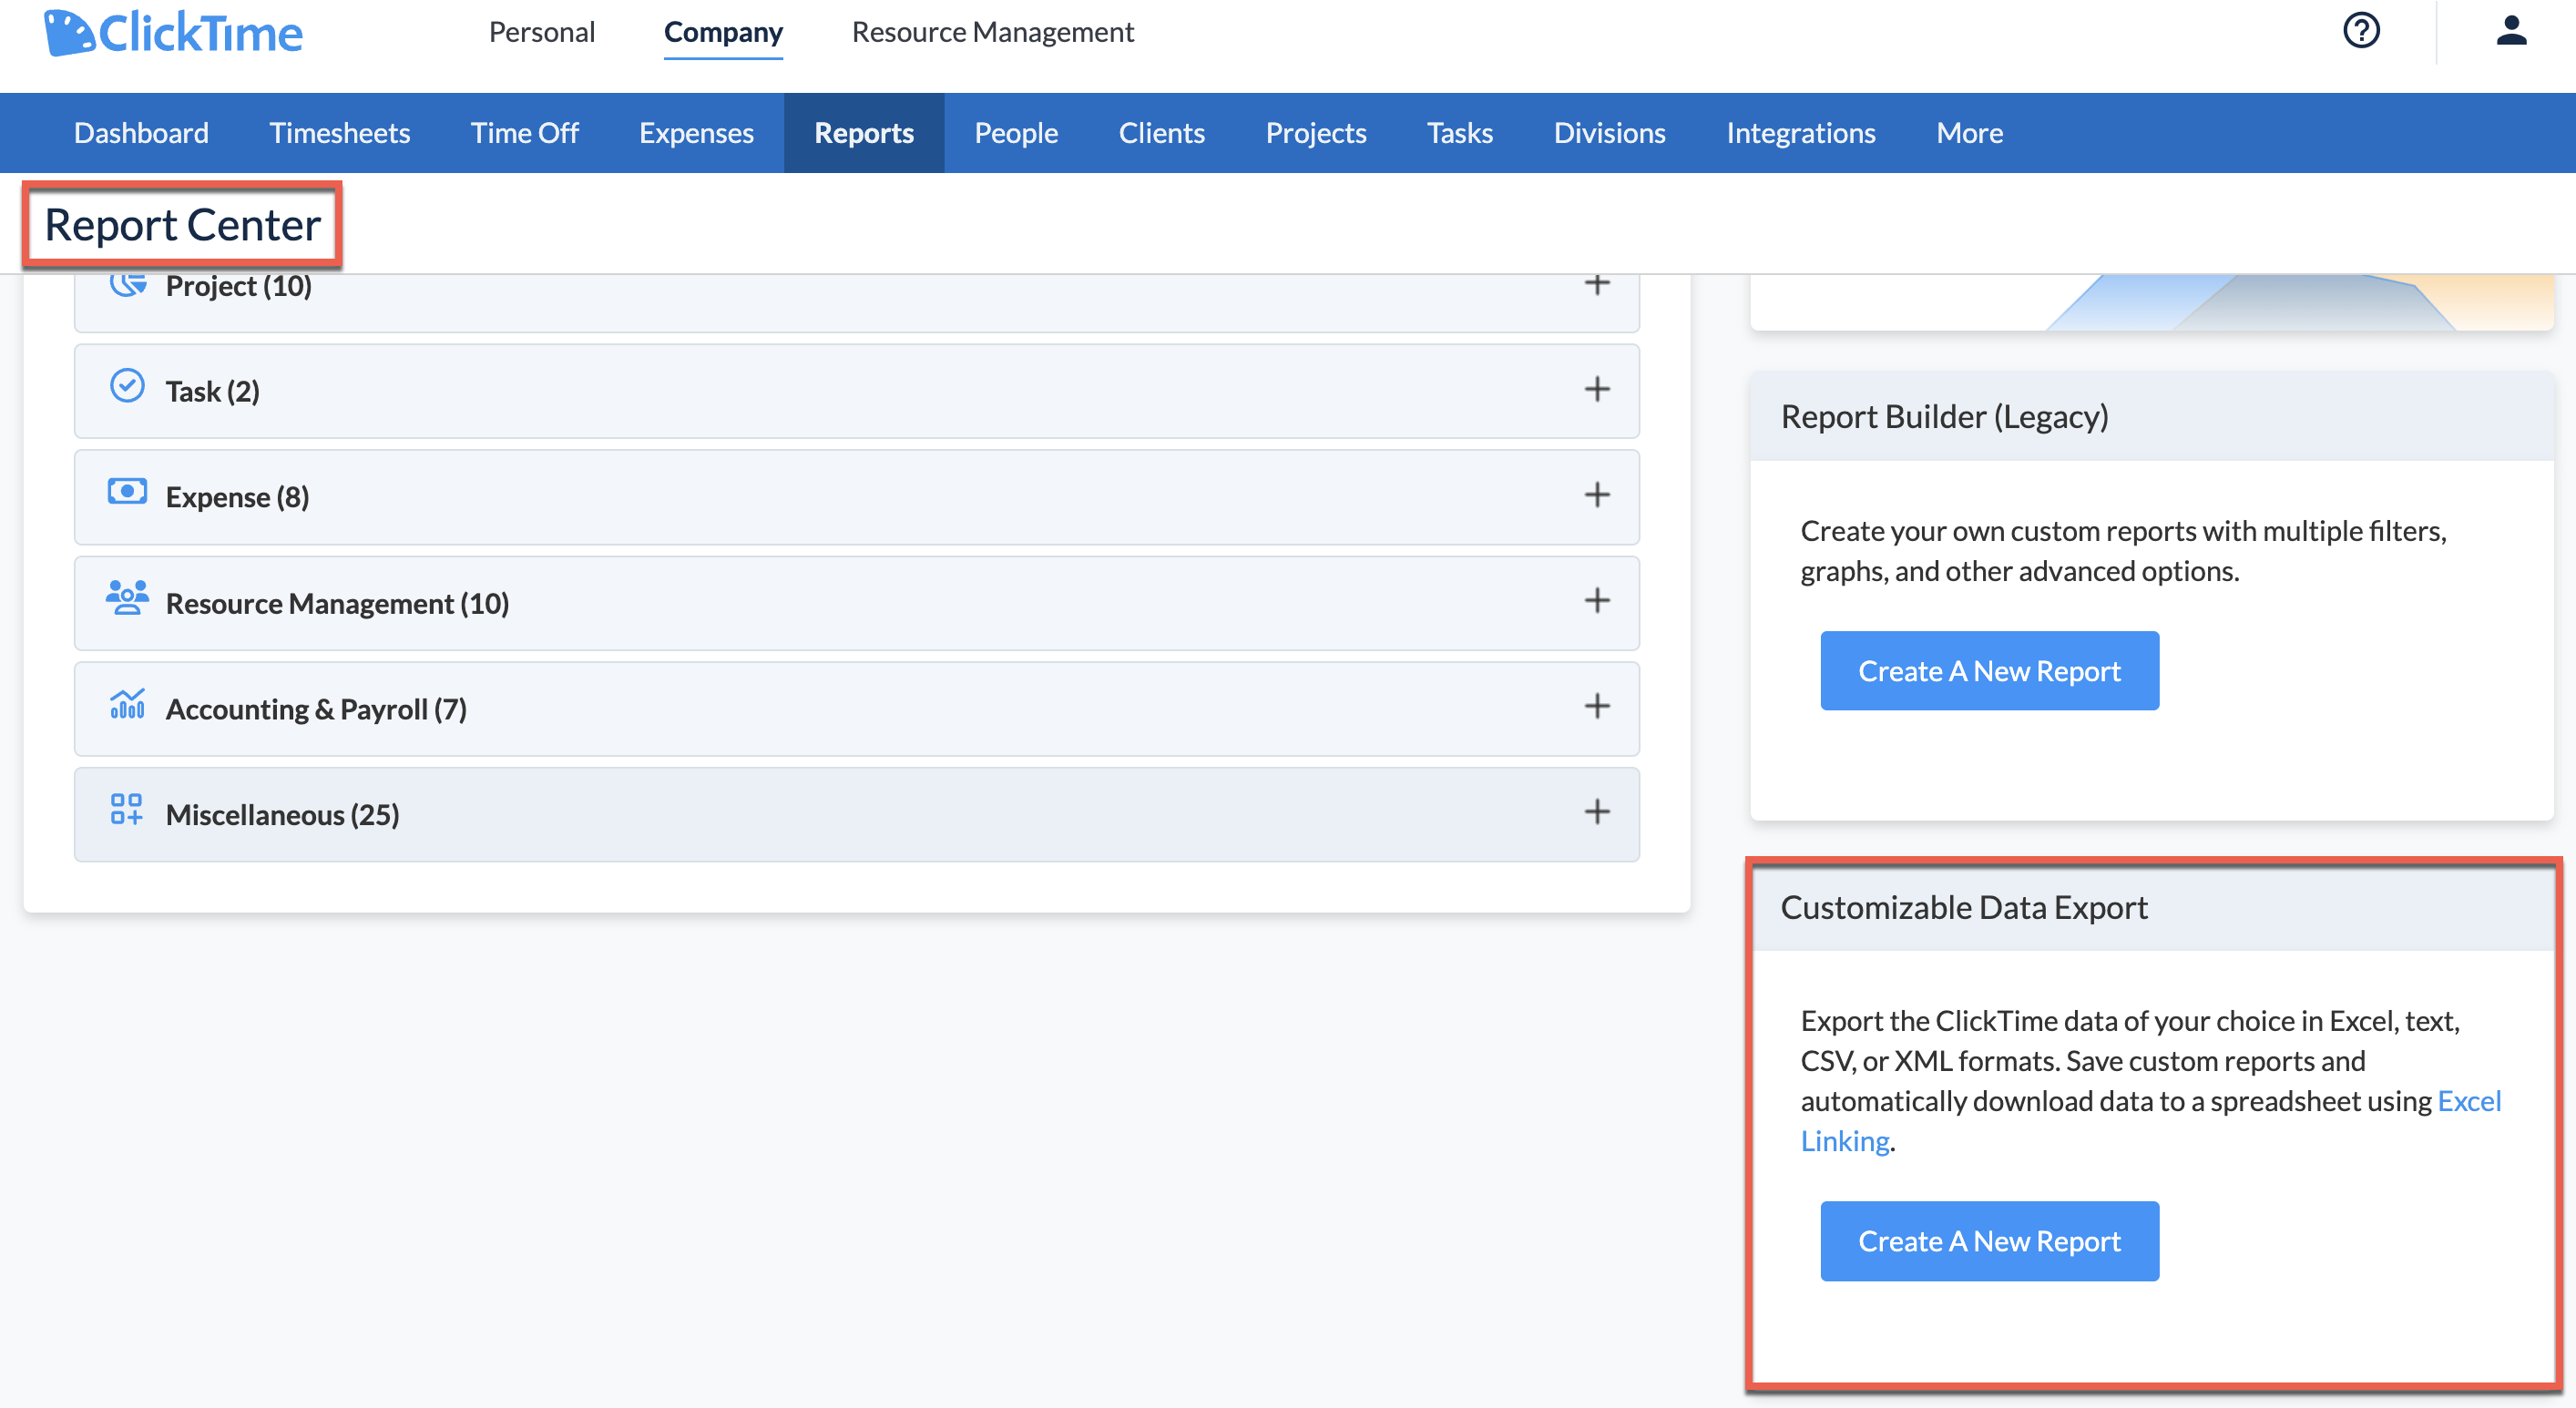Click the Task (2) label
The width and height of the screenshot is (2576, 1408).
coord(212,392)
